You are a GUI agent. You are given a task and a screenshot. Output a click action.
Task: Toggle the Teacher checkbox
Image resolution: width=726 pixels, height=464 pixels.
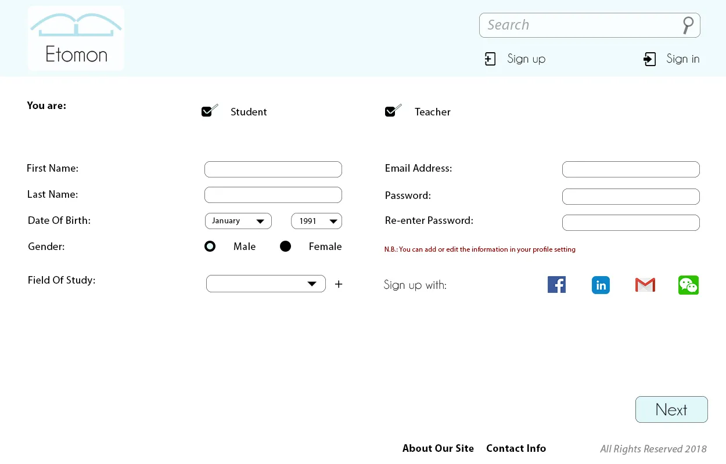point(393,110)
